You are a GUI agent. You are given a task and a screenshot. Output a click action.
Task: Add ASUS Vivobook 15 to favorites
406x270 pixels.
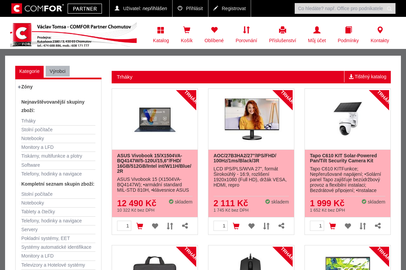tap(155, 226)
